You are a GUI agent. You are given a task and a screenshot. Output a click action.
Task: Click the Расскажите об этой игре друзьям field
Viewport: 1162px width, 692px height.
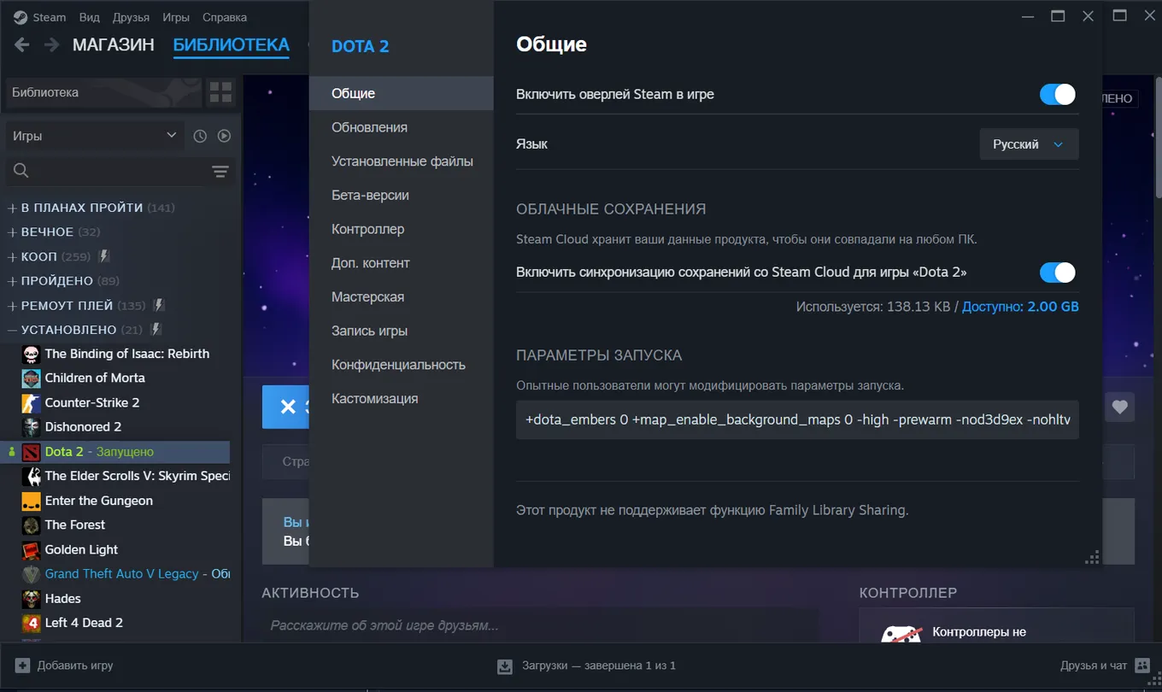coord(540,625)
